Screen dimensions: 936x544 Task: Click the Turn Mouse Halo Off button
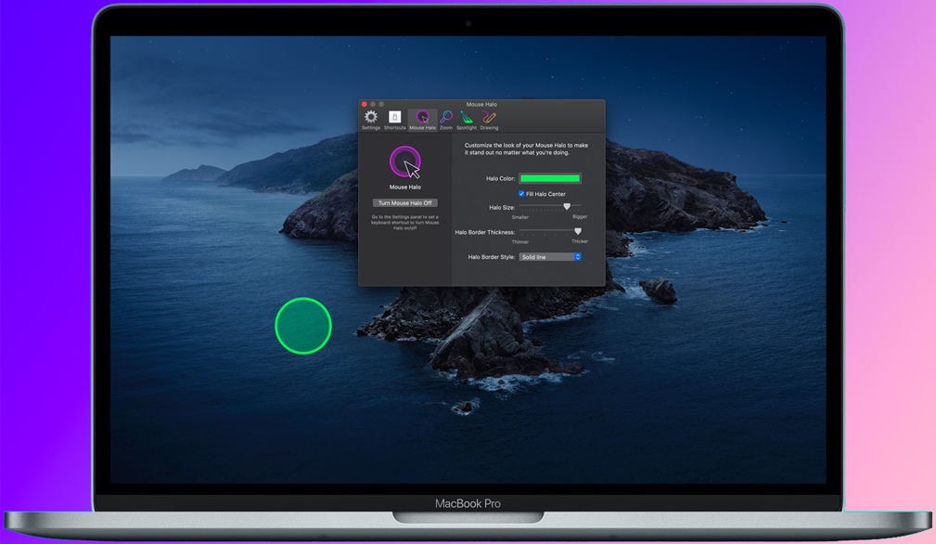click(404, 202)
